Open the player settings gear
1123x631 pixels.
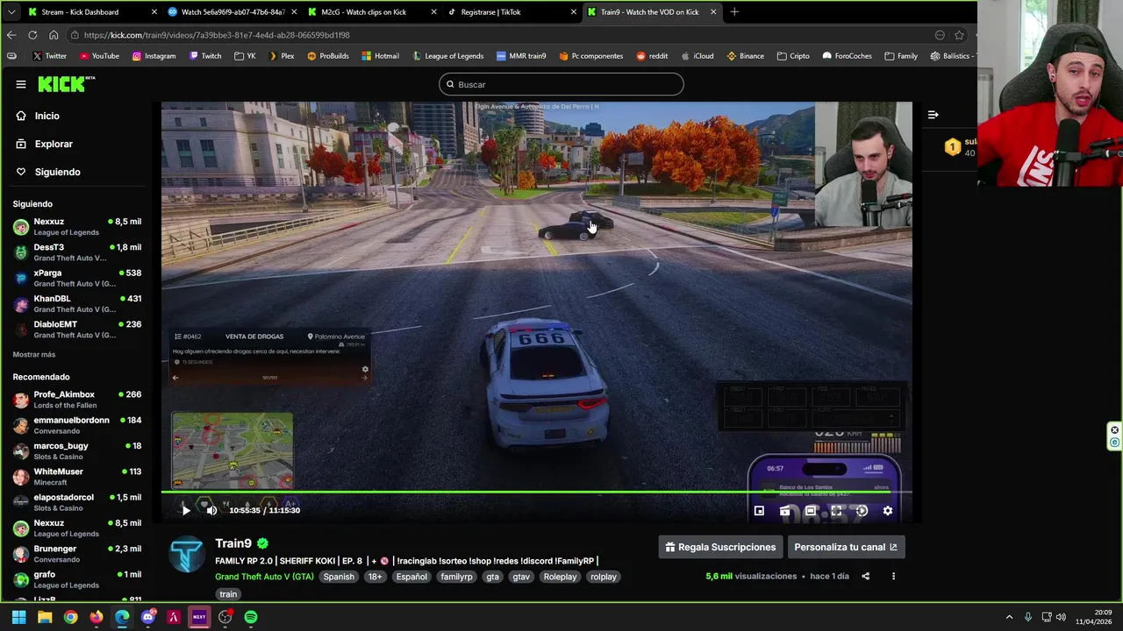[x=887, y=511]
